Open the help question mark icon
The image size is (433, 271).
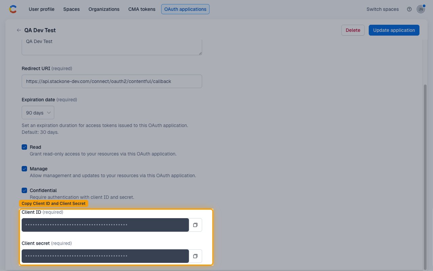409,9
